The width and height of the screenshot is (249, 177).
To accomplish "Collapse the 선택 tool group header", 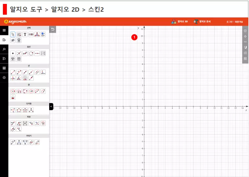I will click(29, 28).
